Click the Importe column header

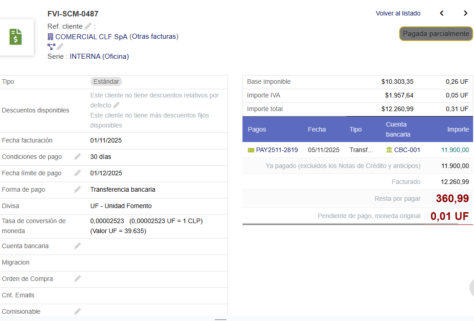click(x=458, y=129)
